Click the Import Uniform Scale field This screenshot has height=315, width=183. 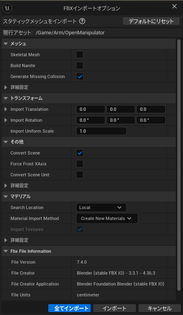point(101,131)
